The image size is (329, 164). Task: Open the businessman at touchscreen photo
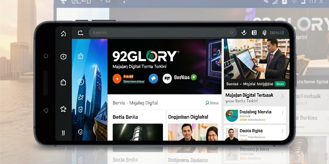click(x=257, y=59)
